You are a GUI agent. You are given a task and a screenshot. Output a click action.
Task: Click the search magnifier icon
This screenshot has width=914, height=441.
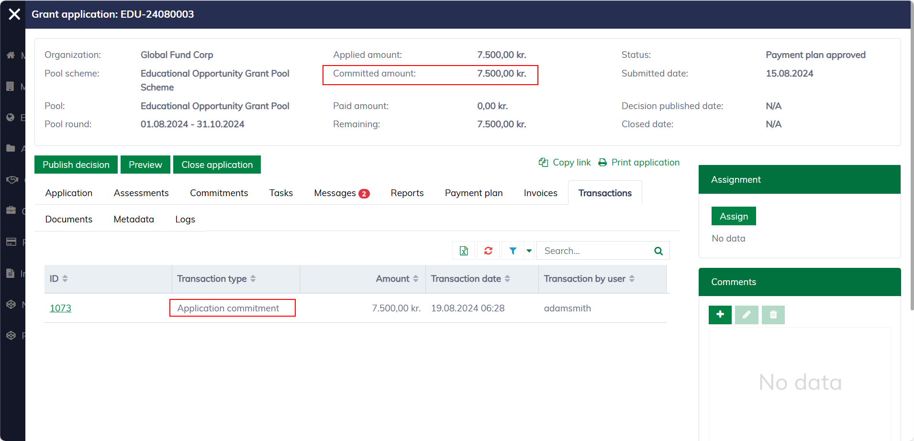pyautogui.click(x=658, y=251)
